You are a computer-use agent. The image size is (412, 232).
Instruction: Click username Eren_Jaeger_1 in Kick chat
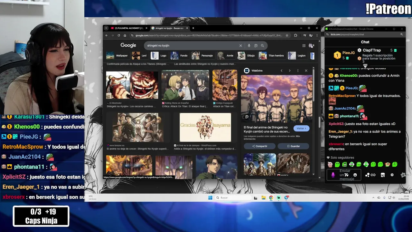[340, 131]
